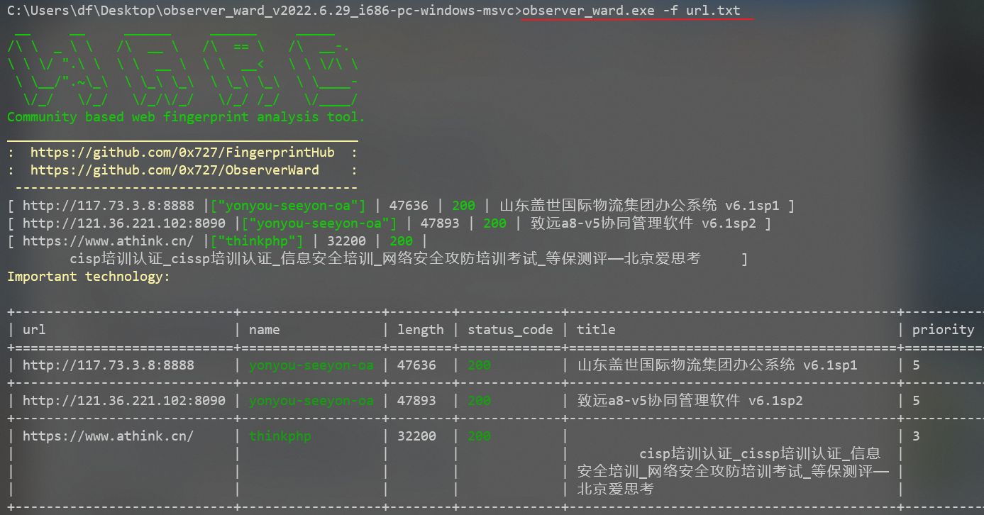The height and width of the screenshot is (515, 984).
Task: Click the 'title' table column header
Action: click(596, 330)
